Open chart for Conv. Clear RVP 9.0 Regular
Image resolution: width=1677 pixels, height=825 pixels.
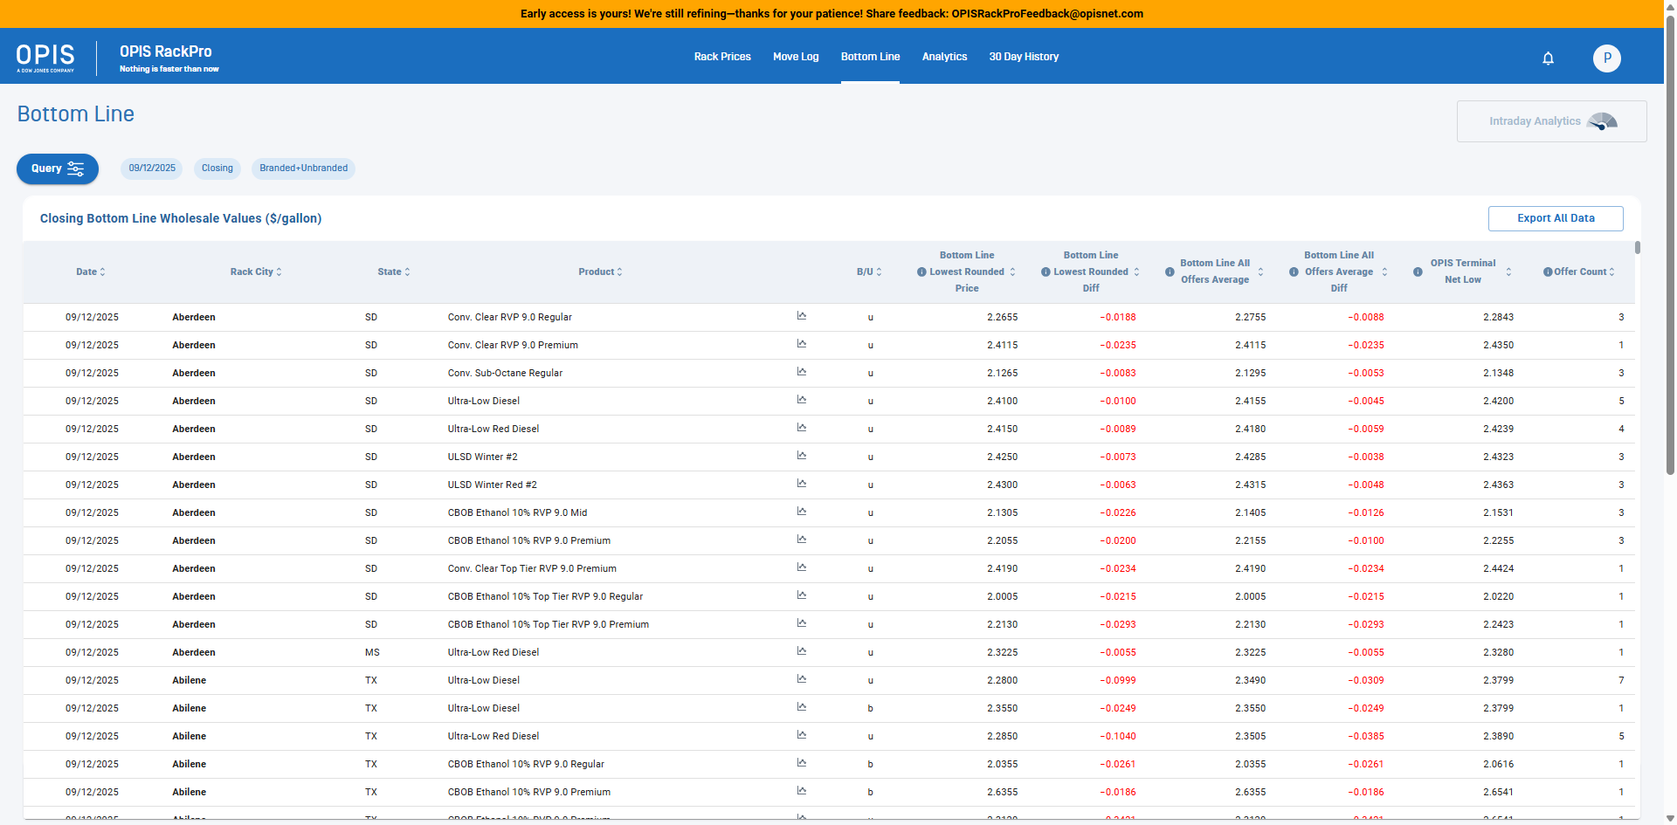coord(801,316)
